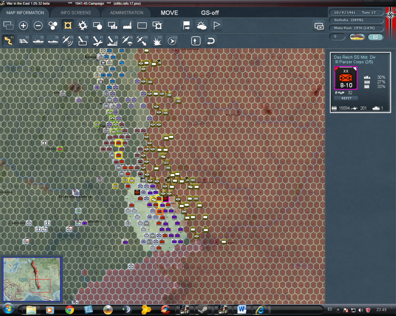Open the III Panzer Corps (2/5) link
396x316 pixels.
coord(354,62)
